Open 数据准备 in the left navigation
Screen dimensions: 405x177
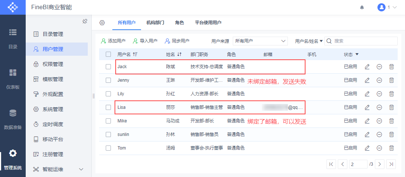coord(13,119)
